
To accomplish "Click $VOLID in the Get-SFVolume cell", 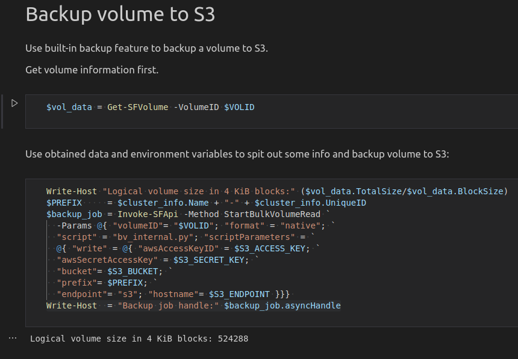I will coord(239,107).
